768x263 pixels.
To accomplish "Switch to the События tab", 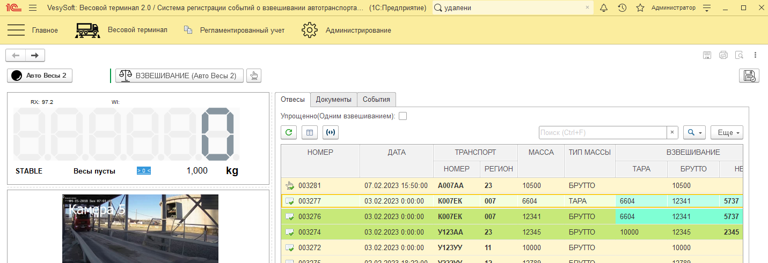I will point(376,99).
